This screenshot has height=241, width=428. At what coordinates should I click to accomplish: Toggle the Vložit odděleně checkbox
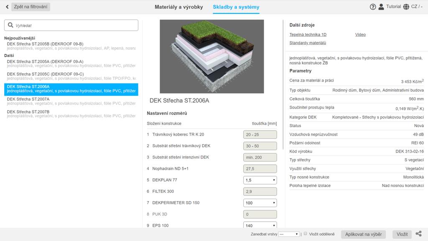(306, 233)
